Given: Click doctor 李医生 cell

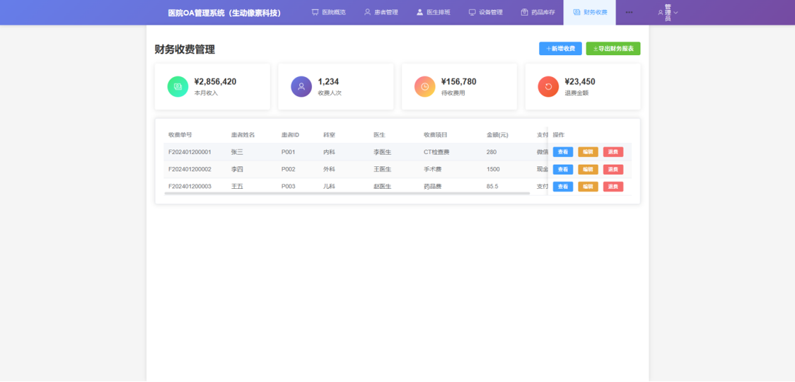Looking at the screenshot, I should tap(382, 151).
